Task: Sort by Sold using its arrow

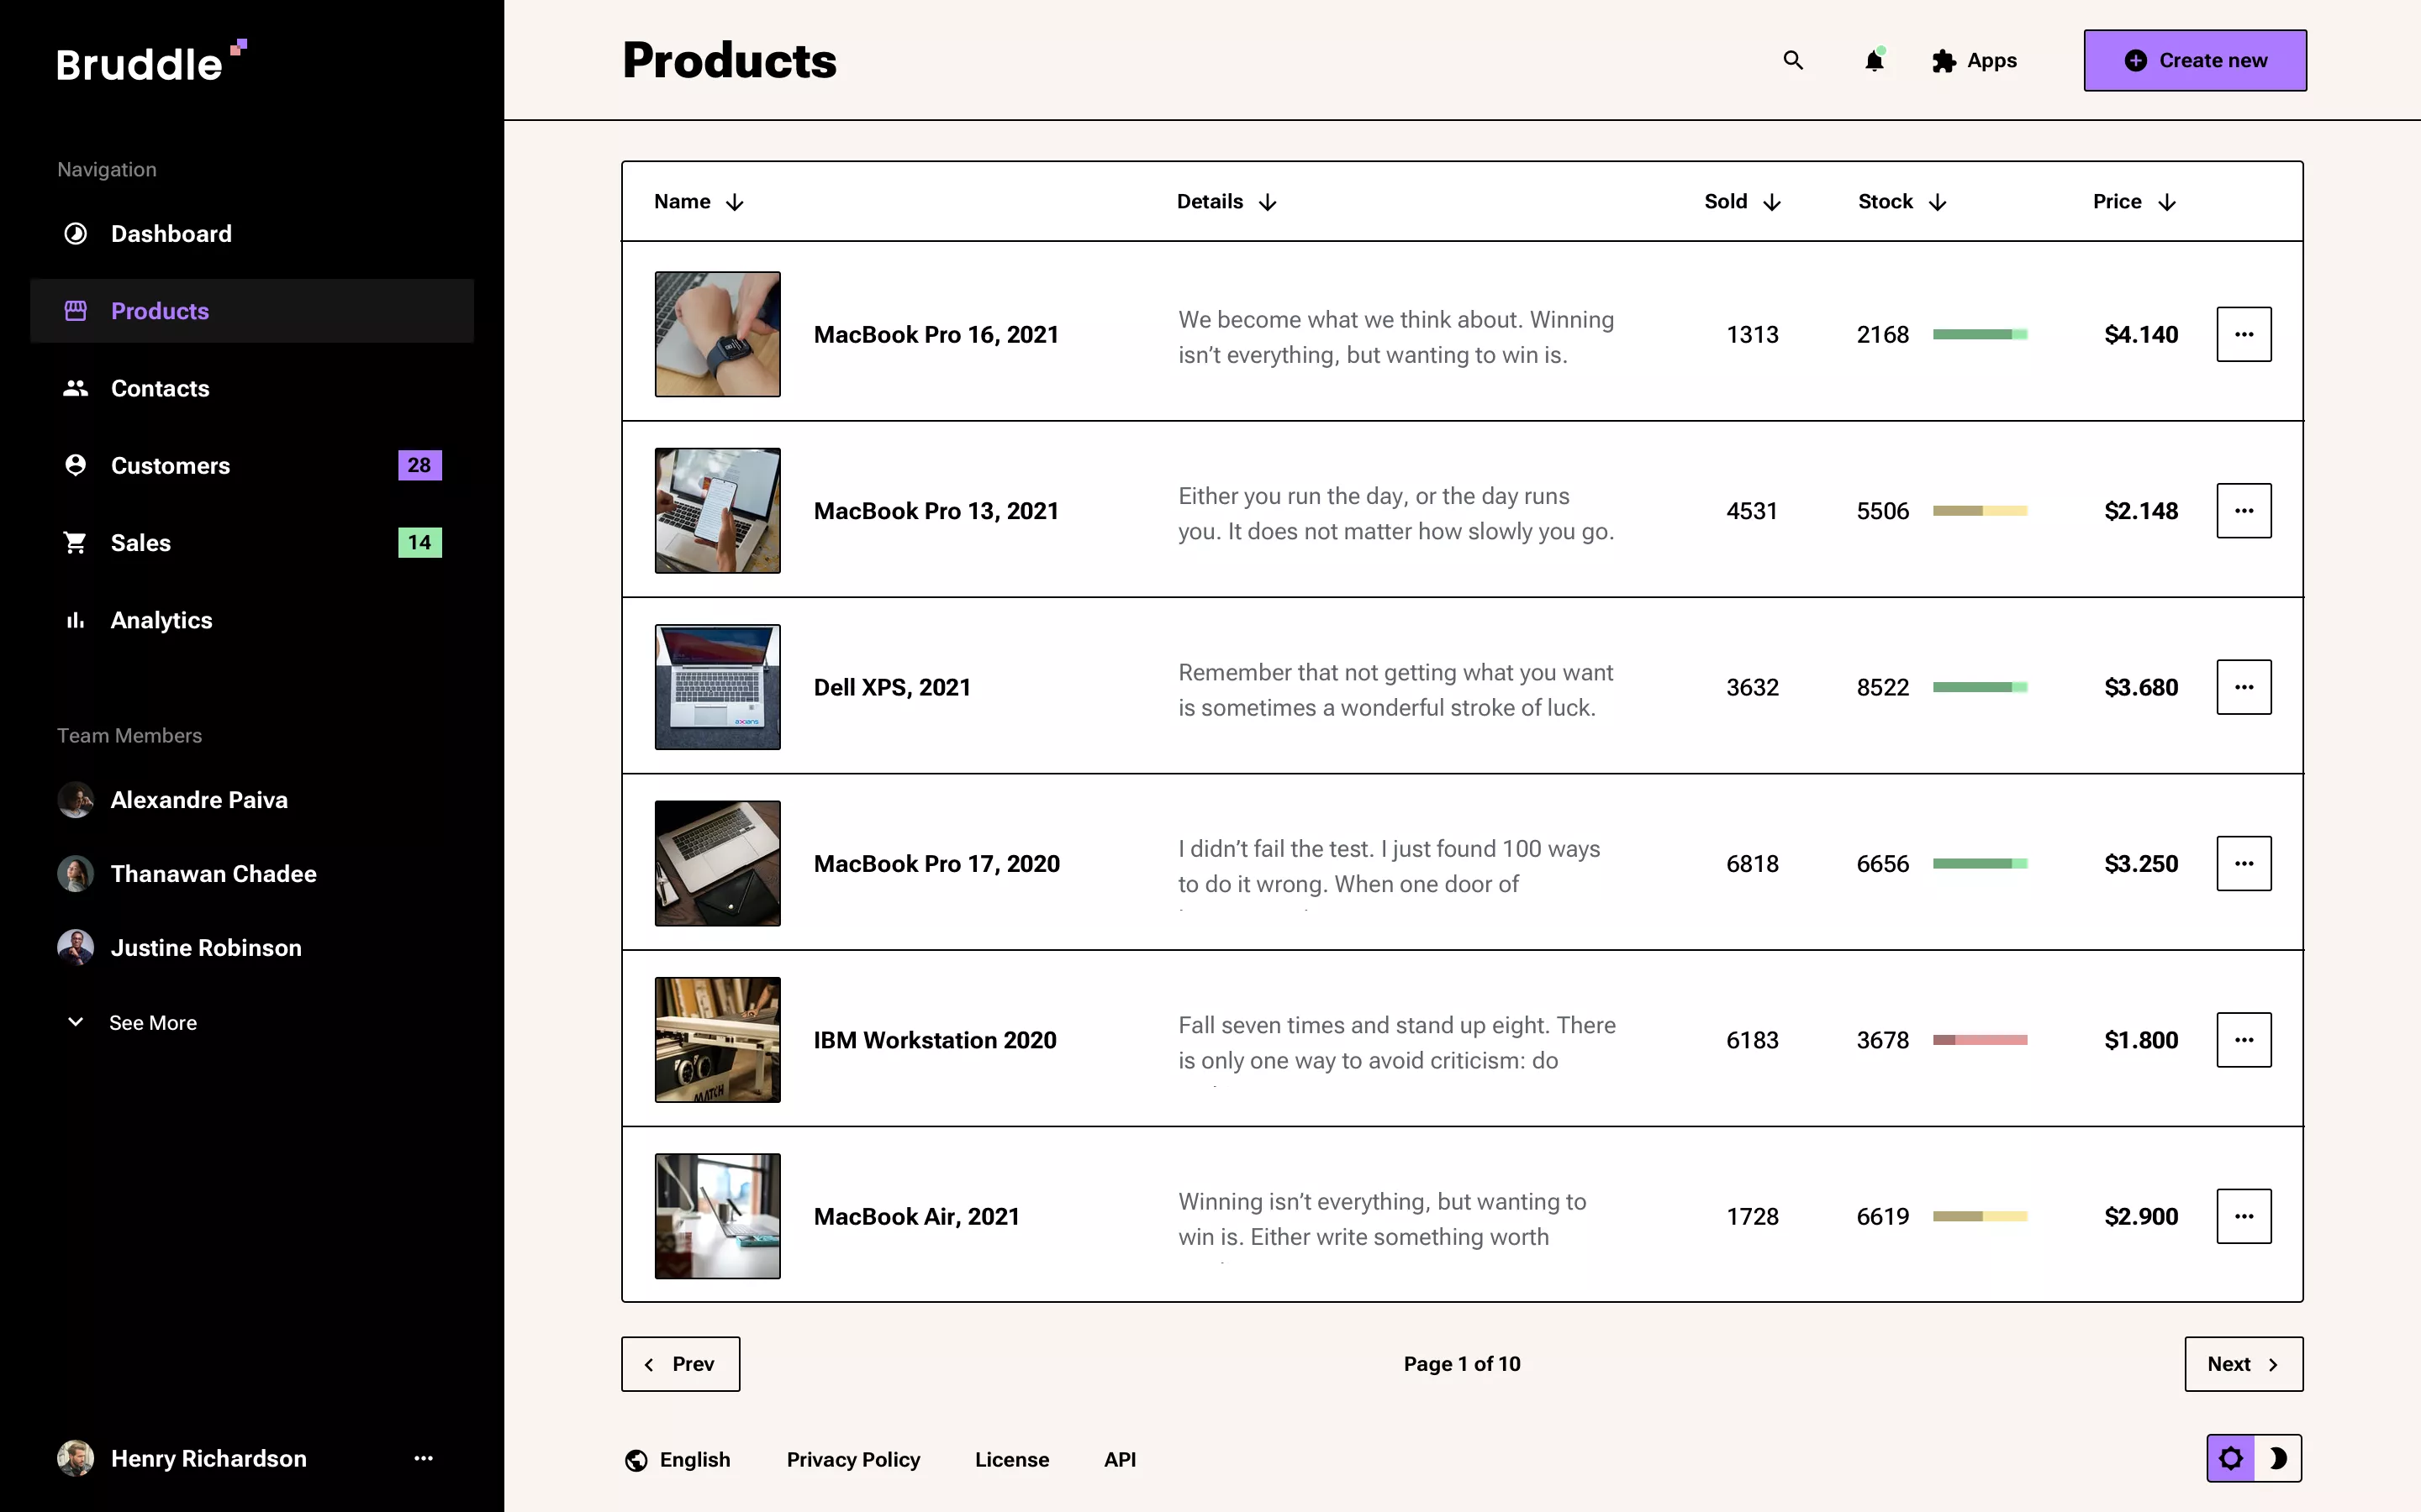Action: (1773, 201)
